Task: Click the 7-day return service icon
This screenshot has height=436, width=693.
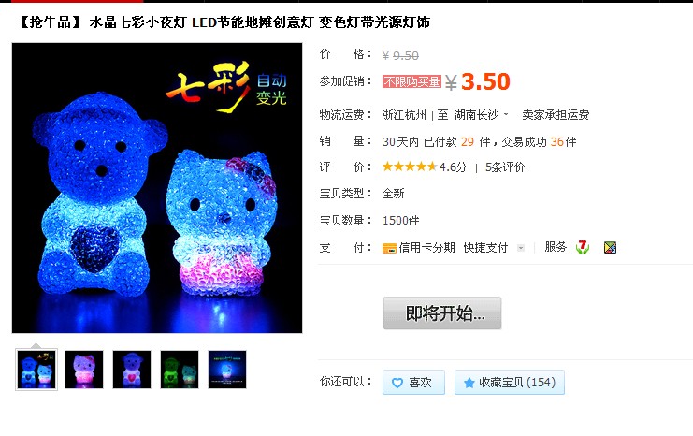Action: click(583, 247)
